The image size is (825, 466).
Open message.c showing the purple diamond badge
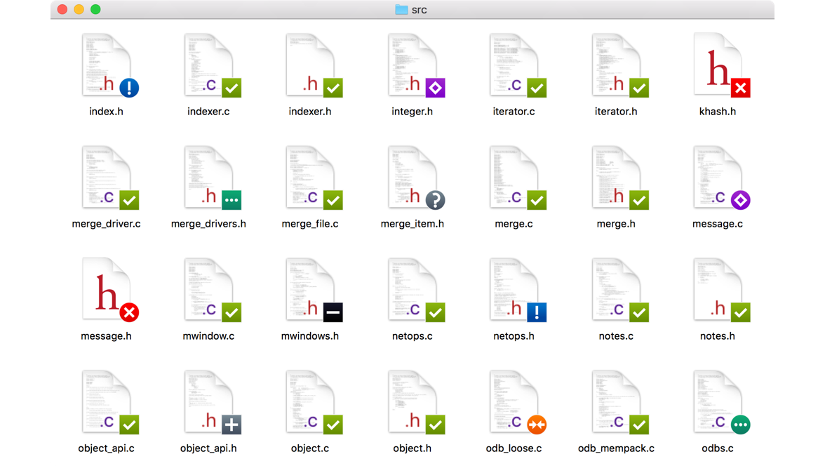[x=717, y=179]
